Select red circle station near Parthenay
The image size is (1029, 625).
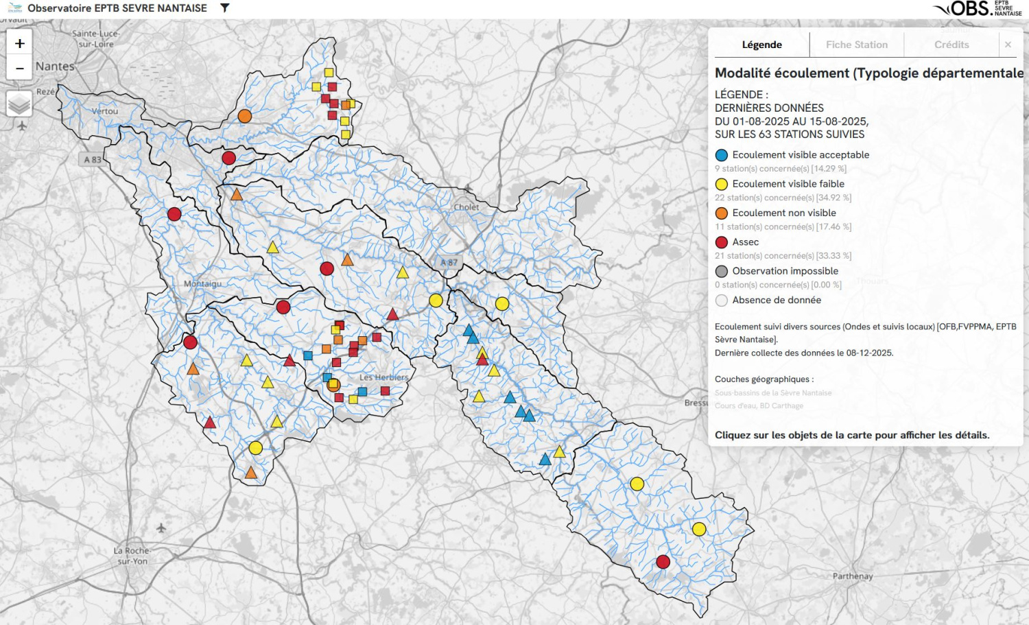[663, 562]
